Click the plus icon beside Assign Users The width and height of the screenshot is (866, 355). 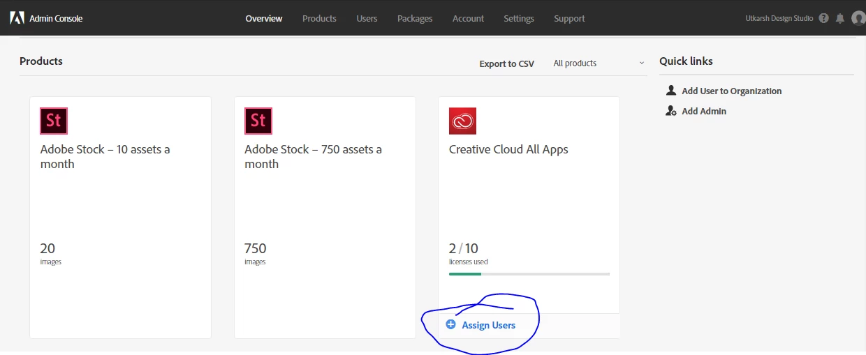click(450, 325)
